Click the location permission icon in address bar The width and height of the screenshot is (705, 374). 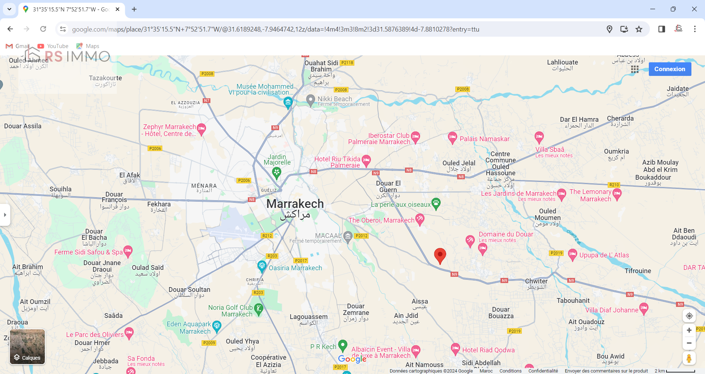pyautogui.click(x=609, y=29)
